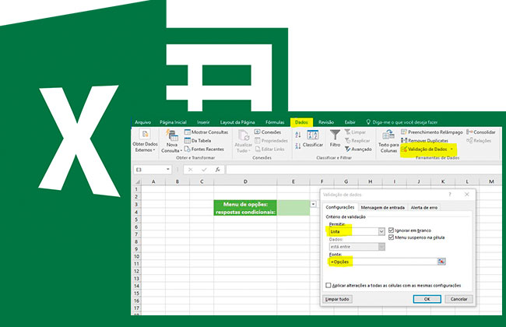Click Remover Duplicatas
The image size is (506, 327).
424,141
